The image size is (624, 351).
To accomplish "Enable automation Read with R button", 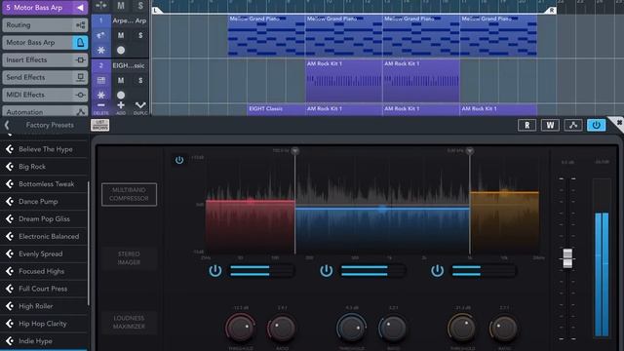I will (526, 125).
